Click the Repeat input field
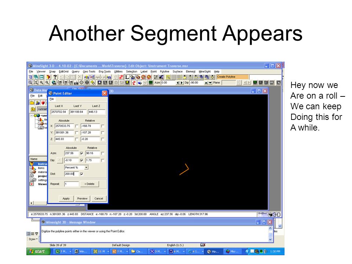 pyautogui.click(x=71, y=184)
